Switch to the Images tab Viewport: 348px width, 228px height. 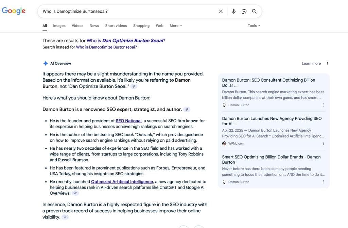coord(59,26)
